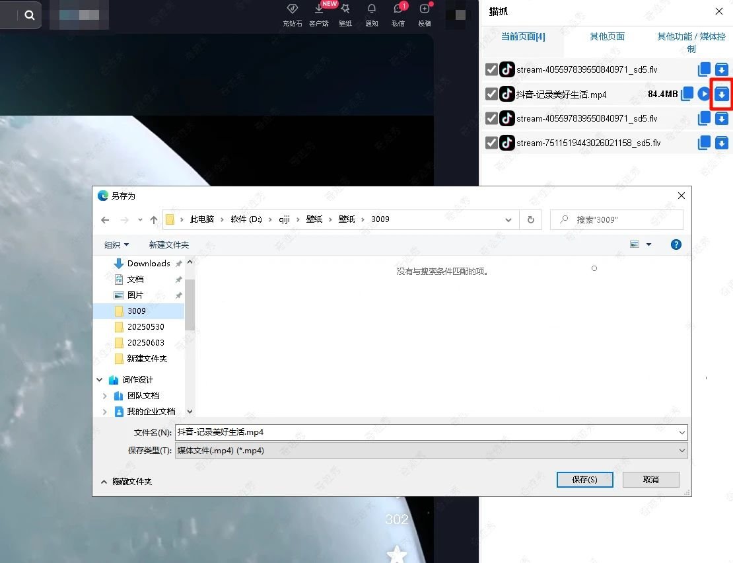The width and height of the screenshot is (733, 563).
Task: Toggle checkbox for 抖音-记录美好生活.mp4
Action: tap(491, 94)
